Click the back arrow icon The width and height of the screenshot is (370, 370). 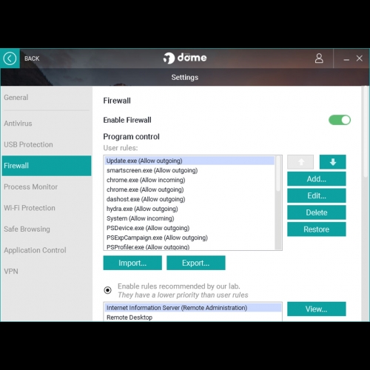tap(10, 58)
